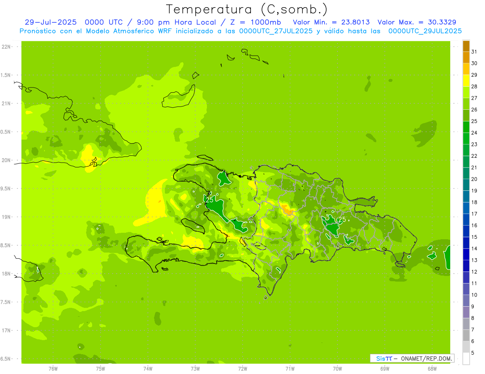Pick the teal swatch between 19 and 20
The image size is (485, 374).
pos(466,185)
